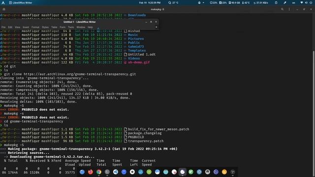Click the Downloads folder entry in terminal listing

click(137, 15)
